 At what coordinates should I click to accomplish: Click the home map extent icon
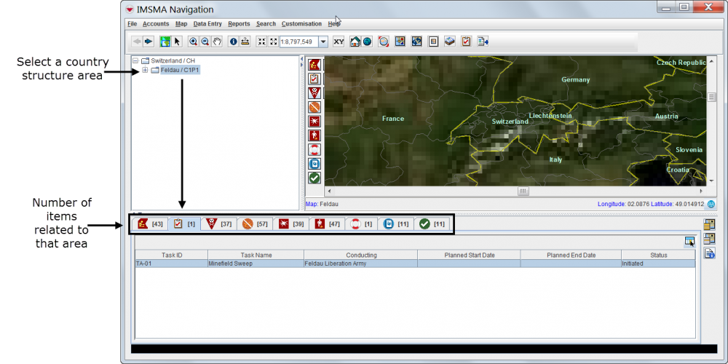355,41
